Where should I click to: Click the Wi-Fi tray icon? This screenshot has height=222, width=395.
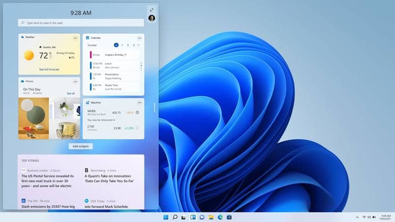[x=364, y=217]
